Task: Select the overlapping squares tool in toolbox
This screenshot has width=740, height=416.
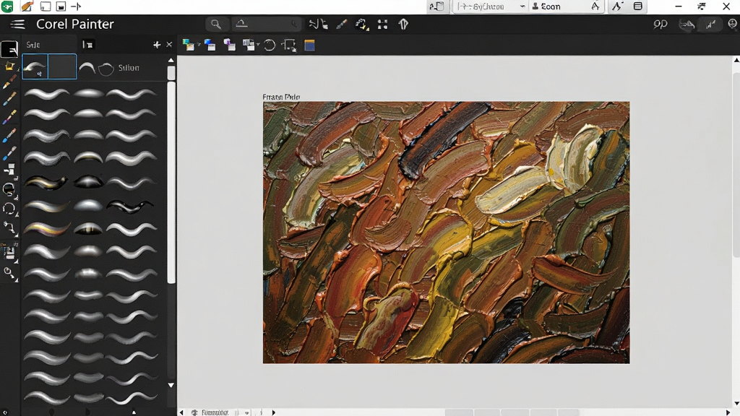Action: [9, 170]
